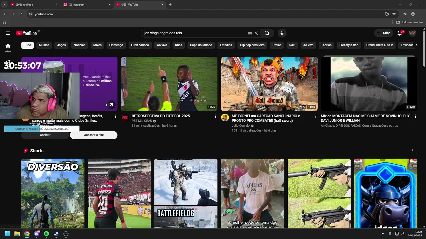426x239 pixels.
Task: Open the Retrospectiva do Futebol 2025 title
Action: [x=161, y=116]
